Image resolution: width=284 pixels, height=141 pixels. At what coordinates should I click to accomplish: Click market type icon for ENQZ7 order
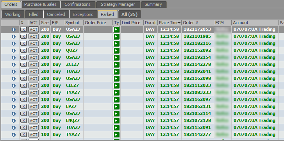116,121
